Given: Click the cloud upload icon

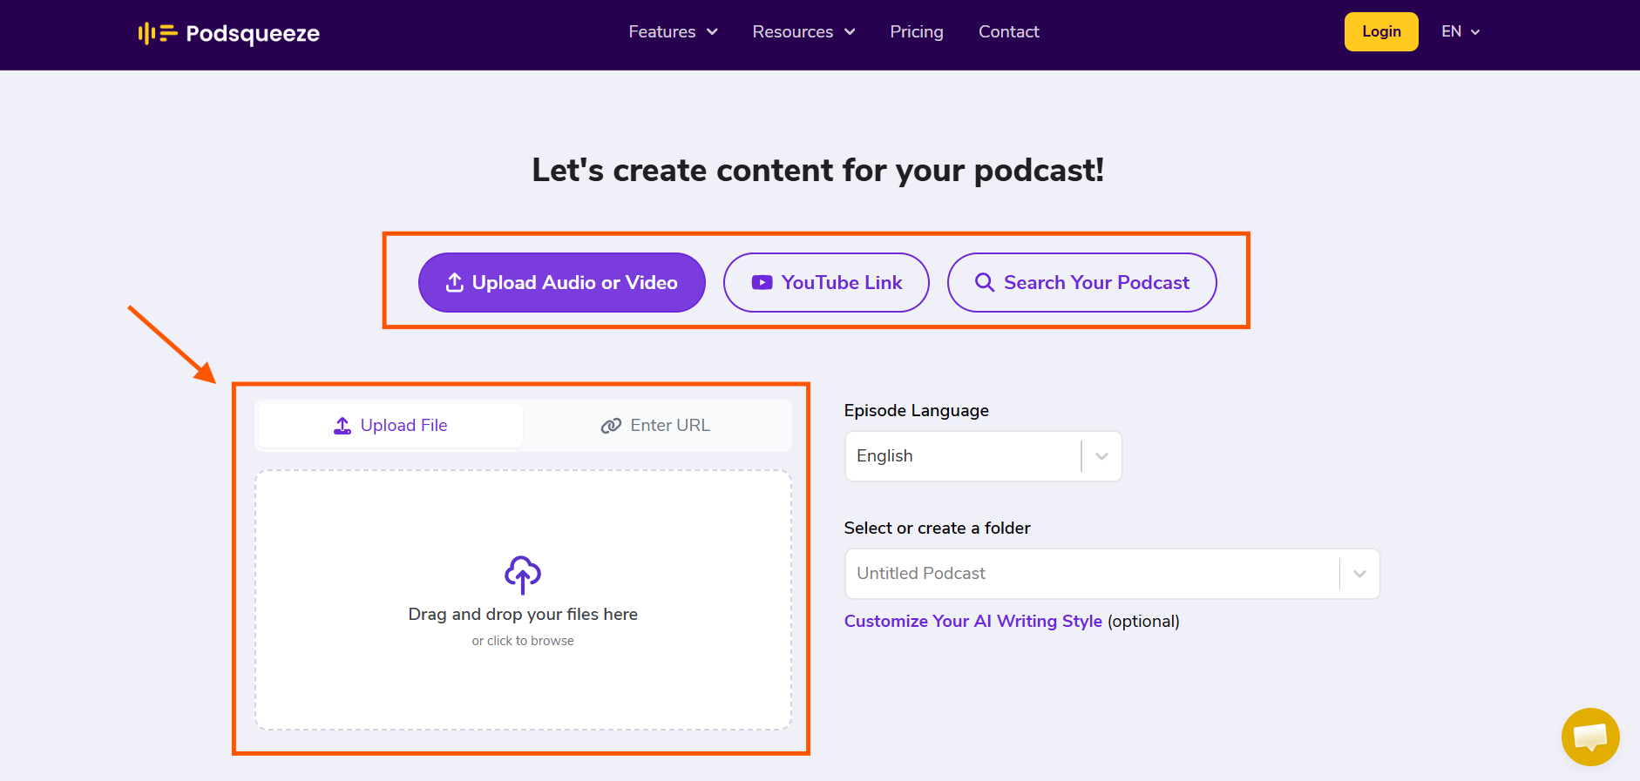Looking at the screenshot, I should 523,575.
